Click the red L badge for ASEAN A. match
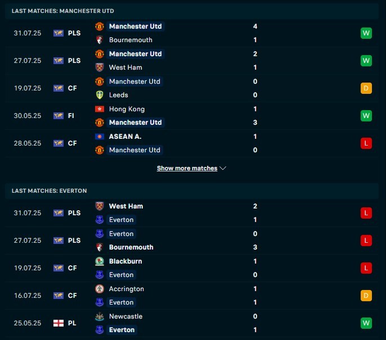Viewport: 386px width, 340px height. pos(366,143)
